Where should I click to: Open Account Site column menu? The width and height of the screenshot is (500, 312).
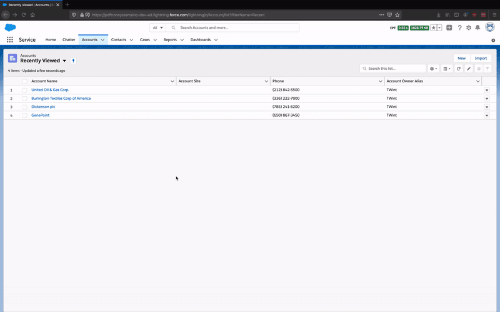pos(266,81)
